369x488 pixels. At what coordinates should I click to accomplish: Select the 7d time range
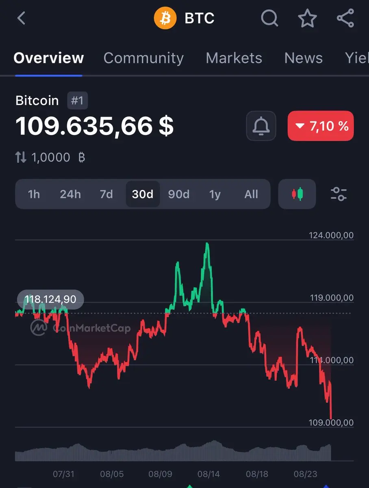[106, 194]
